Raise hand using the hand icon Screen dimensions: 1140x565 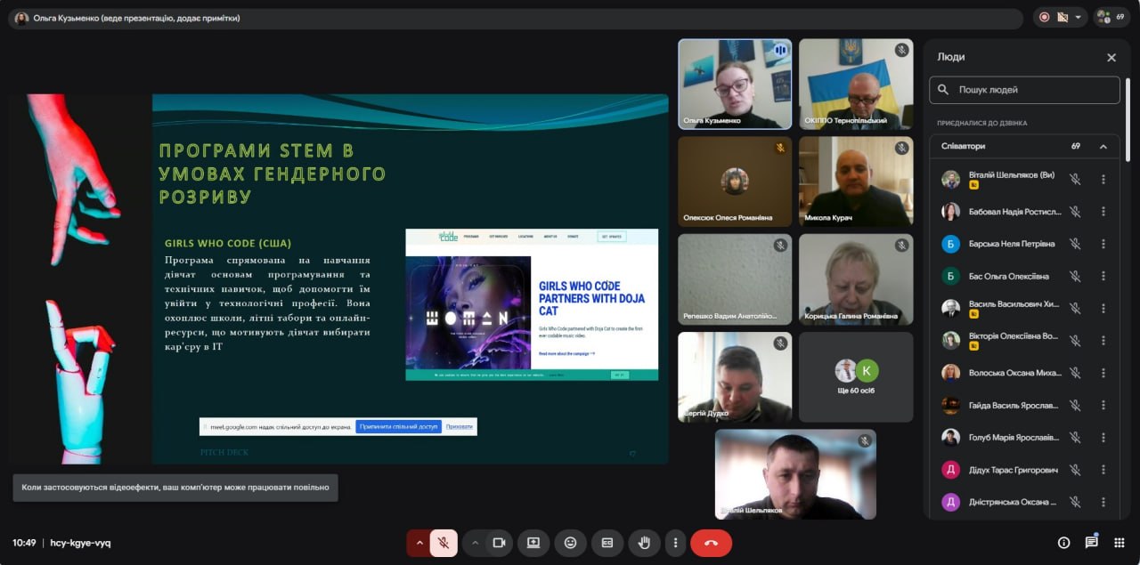pyautogui.click(x=643, y=543)
